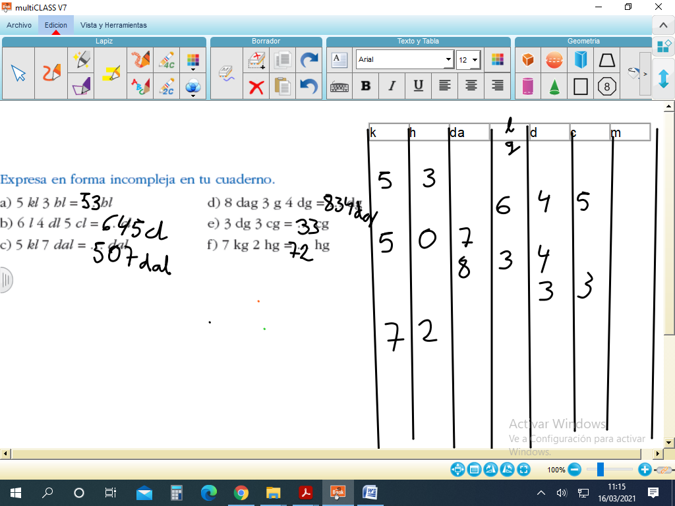This screenshot has width=675, height=506.
Task: Pick the ABC handwriting recognition pen
Action: click(x=140, y=86)
